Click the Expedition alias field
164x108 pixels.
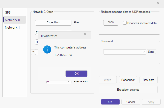(53, 22)
